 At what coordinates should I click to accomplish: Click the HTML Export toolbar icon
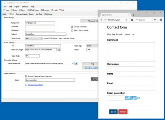[x=28, y=10]
